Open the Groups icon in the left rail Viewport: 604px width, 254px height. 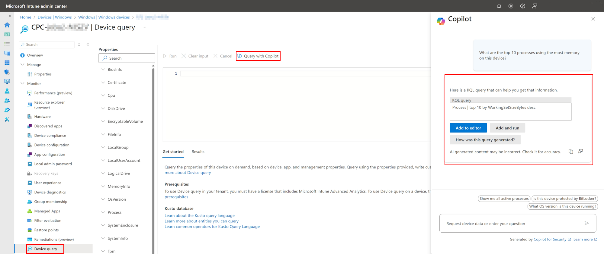7,101
